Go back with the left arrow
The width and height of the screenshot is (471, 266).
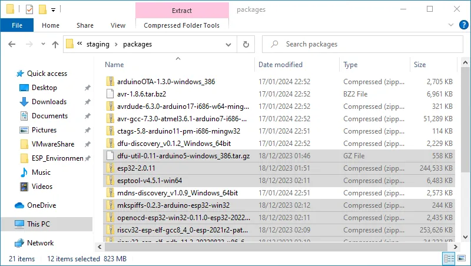12,44
